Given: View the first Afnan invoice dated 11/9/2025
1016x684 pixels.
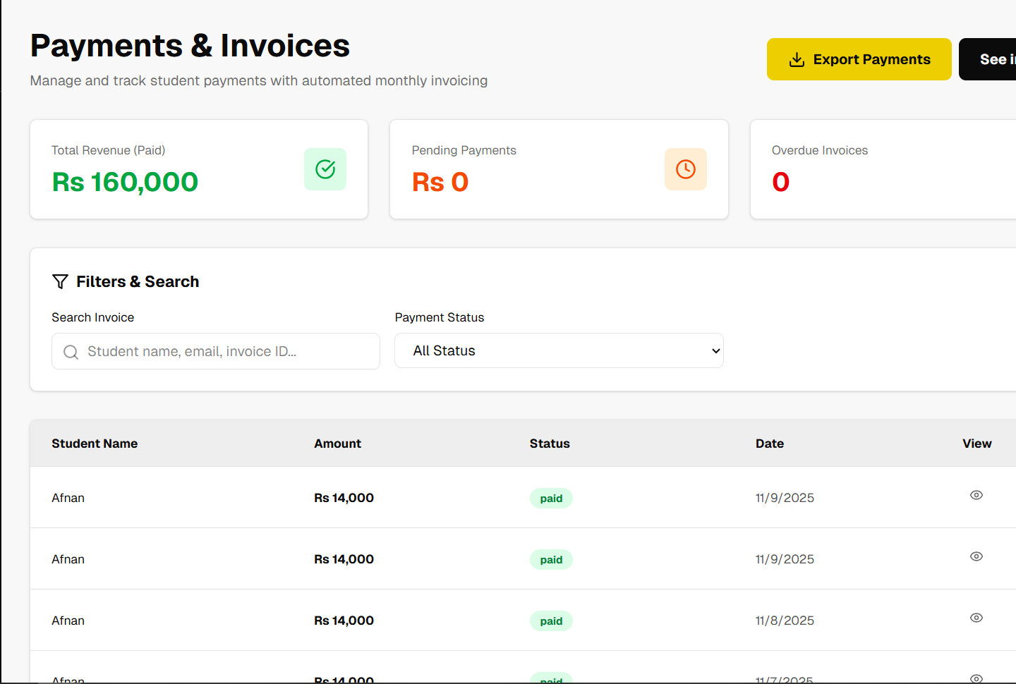Looking at the screenshot, I should click(x=976, y=495).
